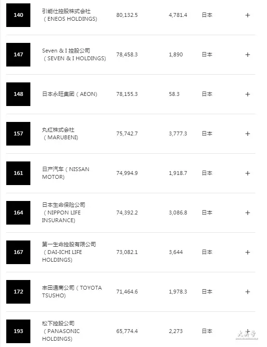
Task: Click the rank 164 black badge
Action: [x=18, y=213]
